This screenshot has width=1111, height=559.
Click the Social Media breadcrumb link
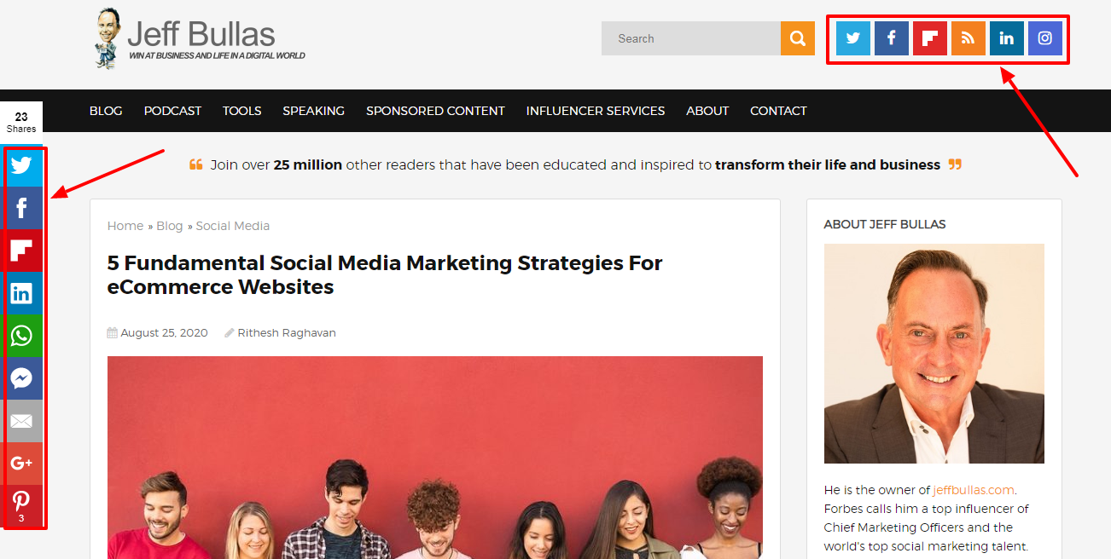[232, 226]
